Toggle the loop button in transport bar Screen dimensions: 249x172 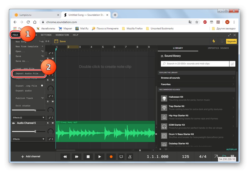[121, 157]
